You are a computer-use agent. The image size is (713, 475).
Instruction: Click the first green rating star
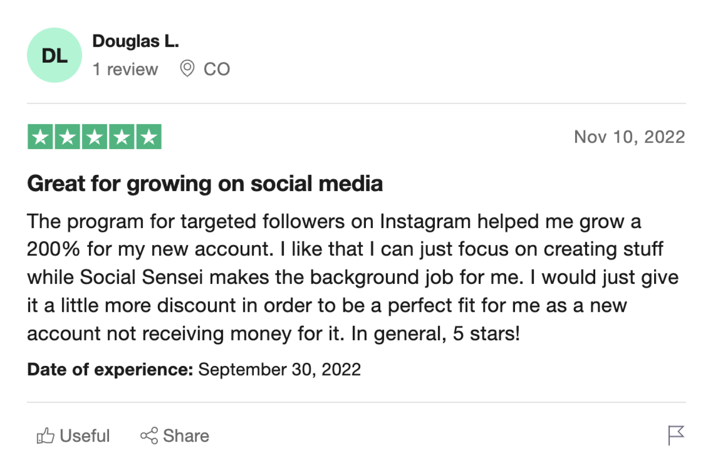40,137
